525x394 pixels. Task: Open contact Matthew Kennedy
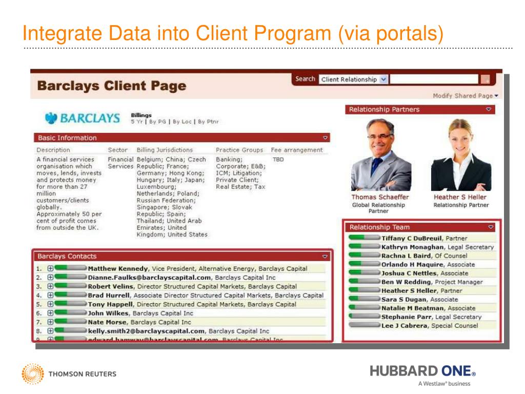[117, 268]
